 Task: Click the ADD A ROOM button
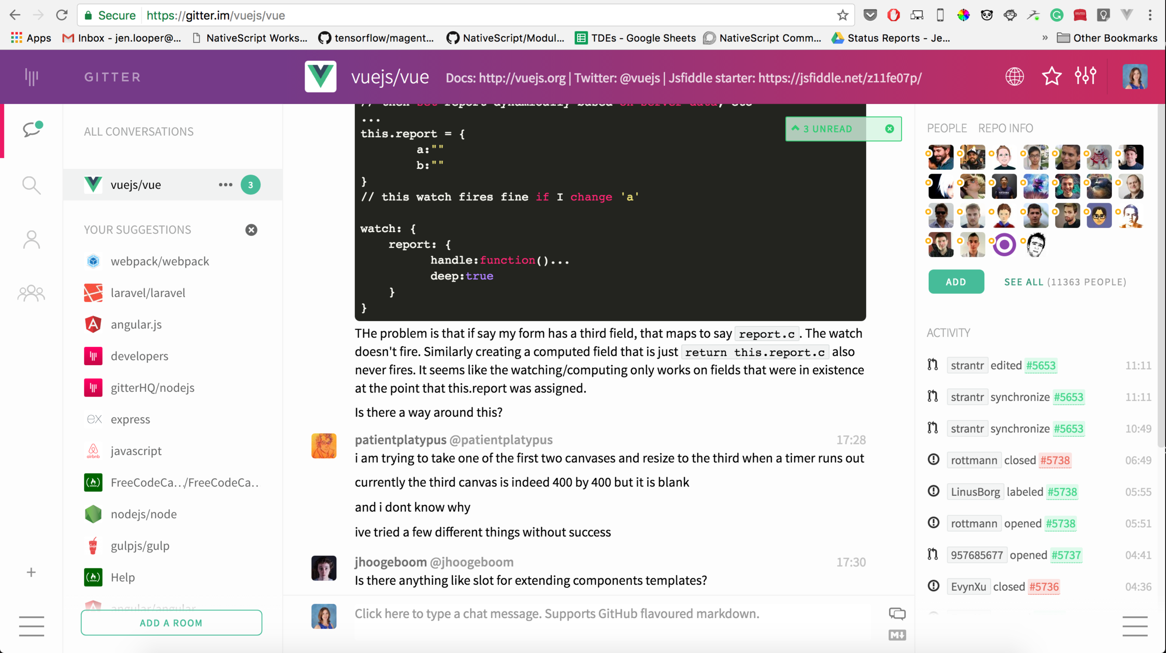click(x=171, y=623)
